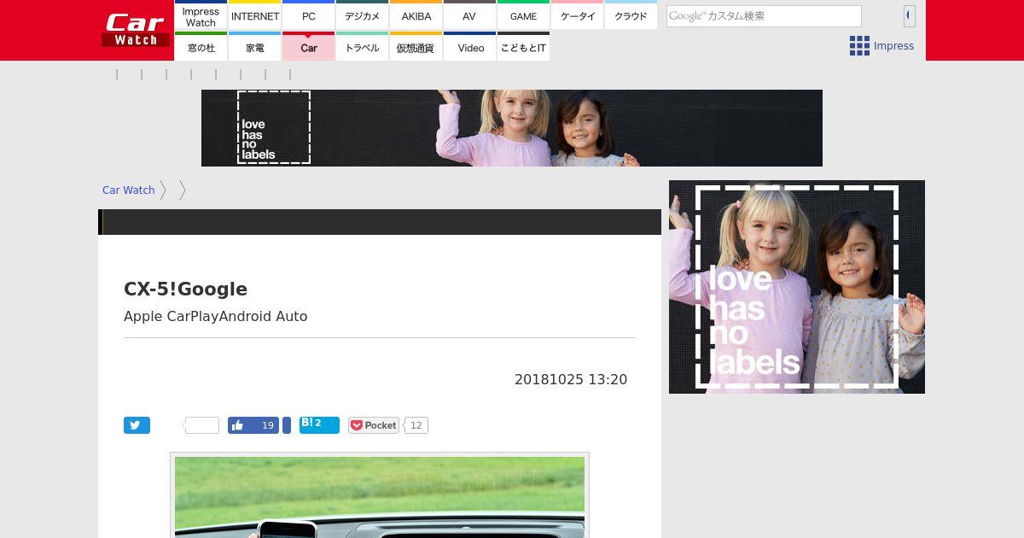Open the デジカメ Watch tab
Image resolution: width=1024 pixels, height=538 pixels.
click(362, 15)
